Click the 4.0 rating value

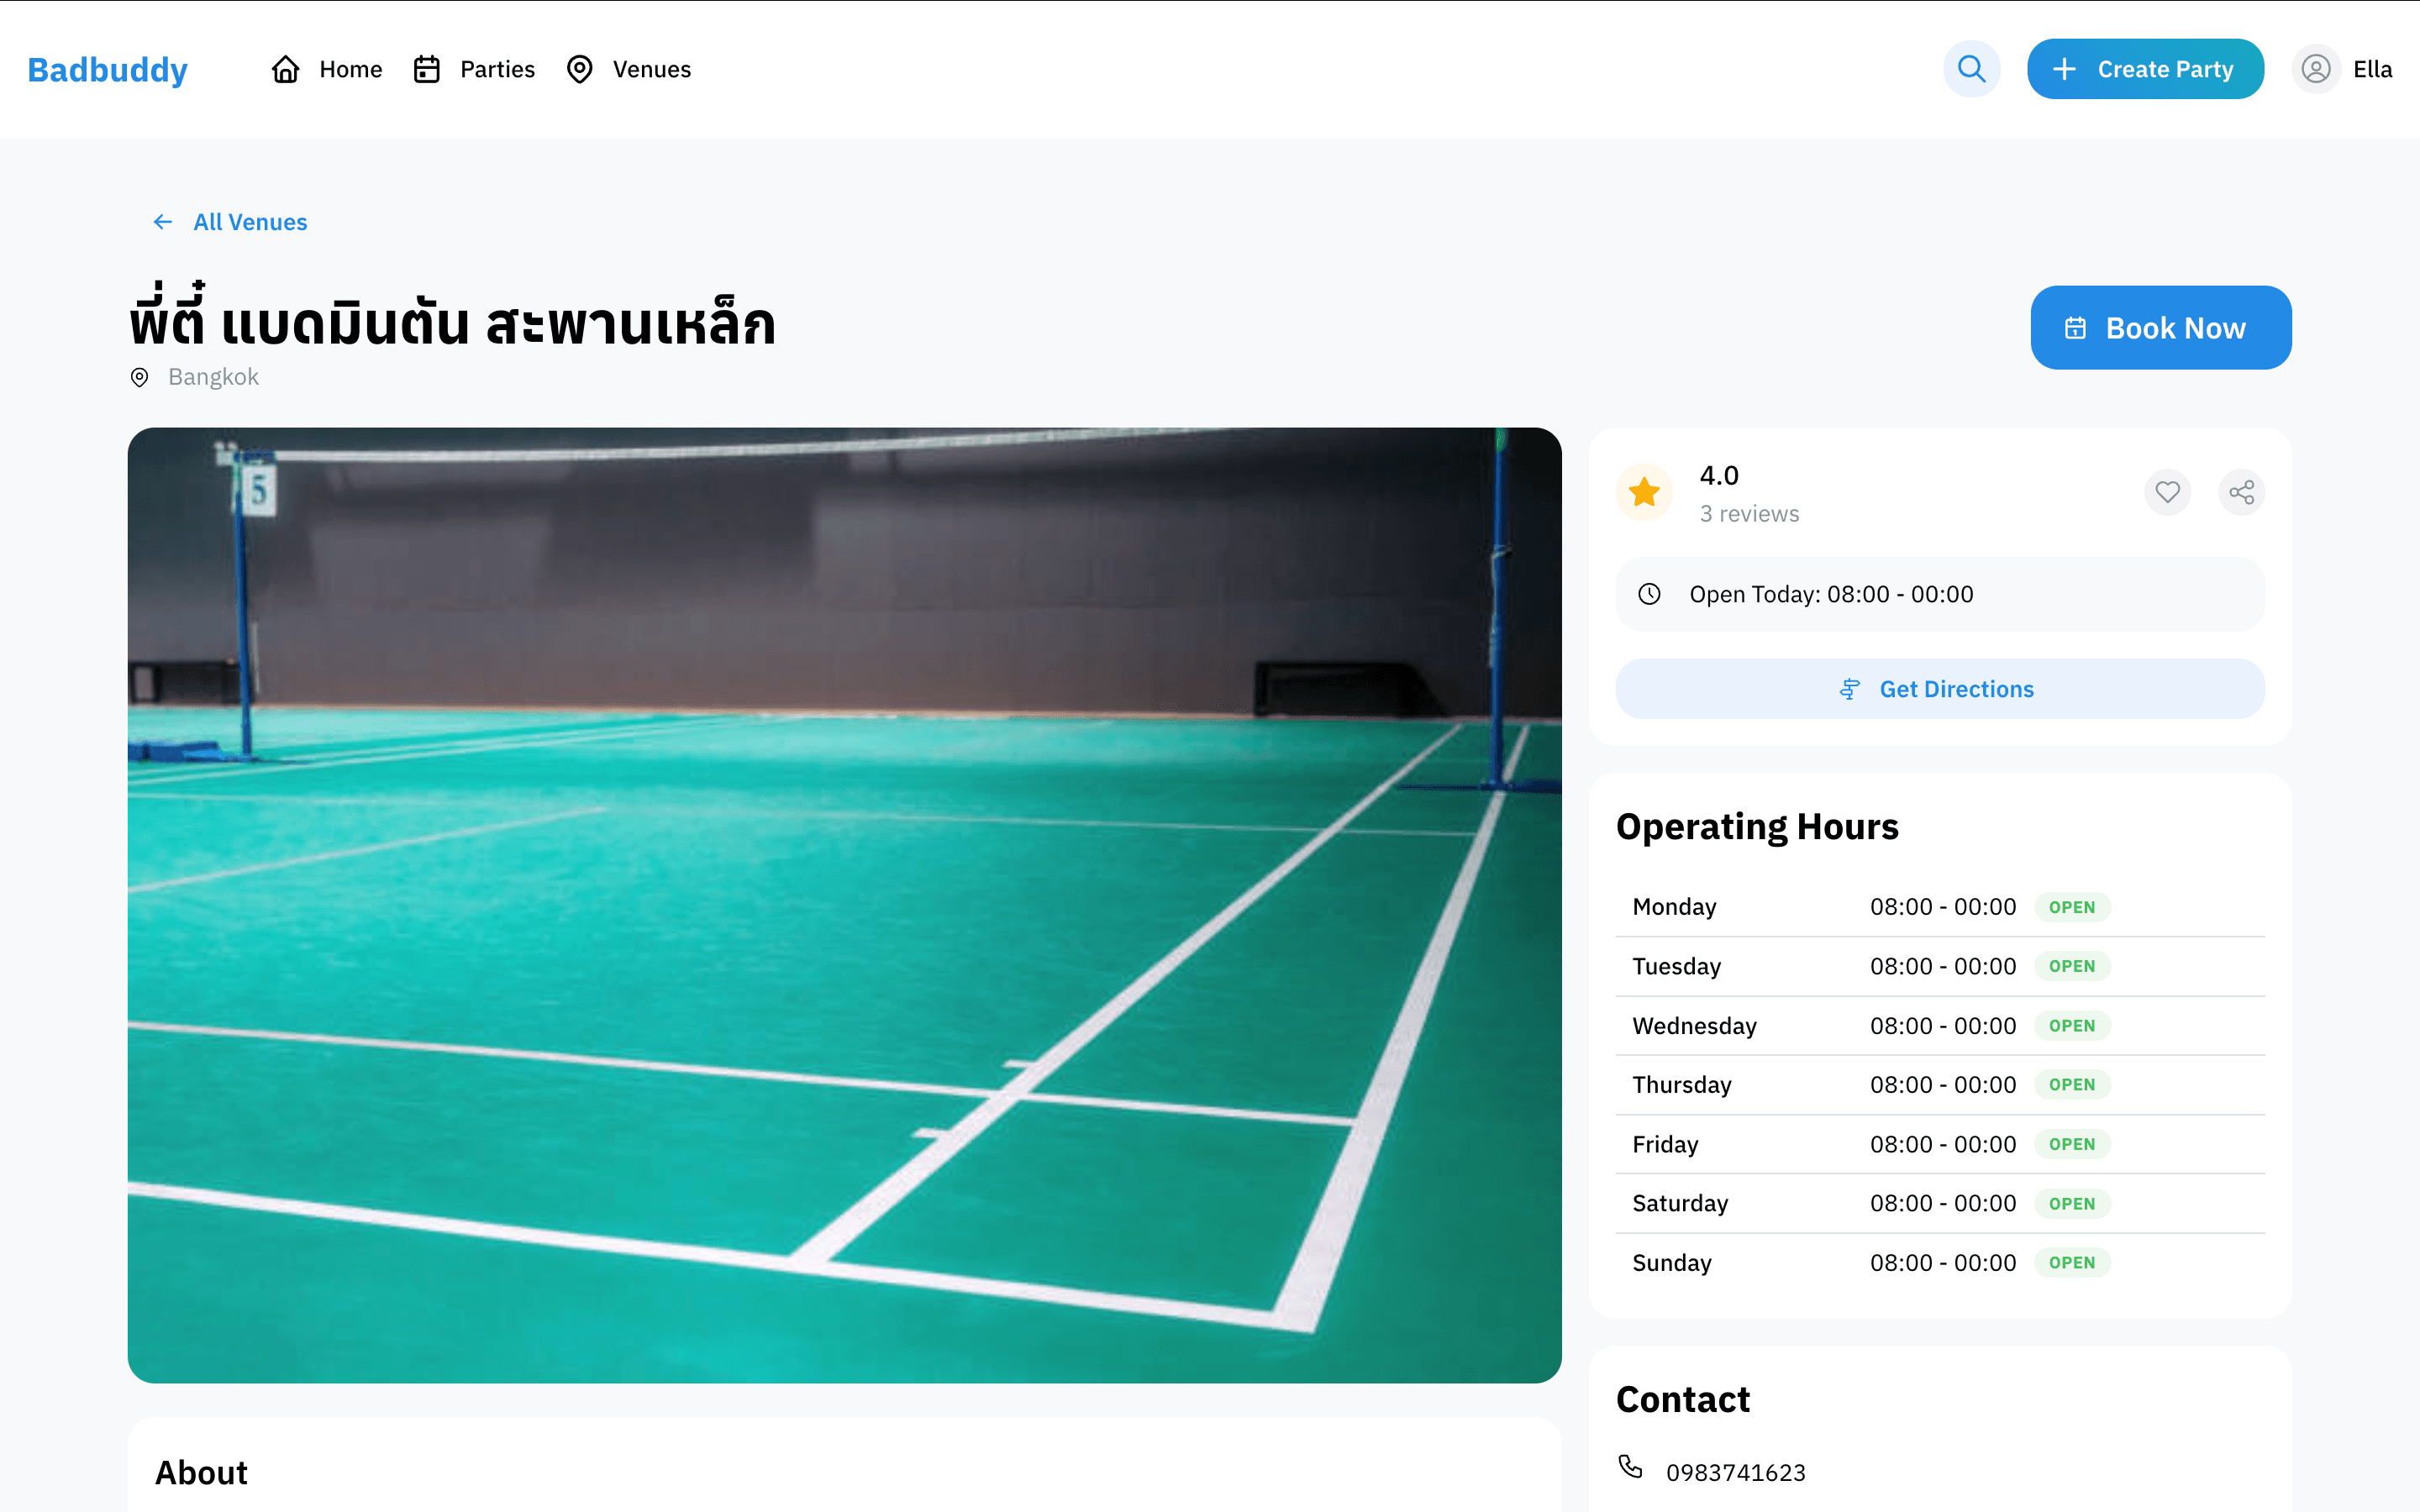point(1719,475)
